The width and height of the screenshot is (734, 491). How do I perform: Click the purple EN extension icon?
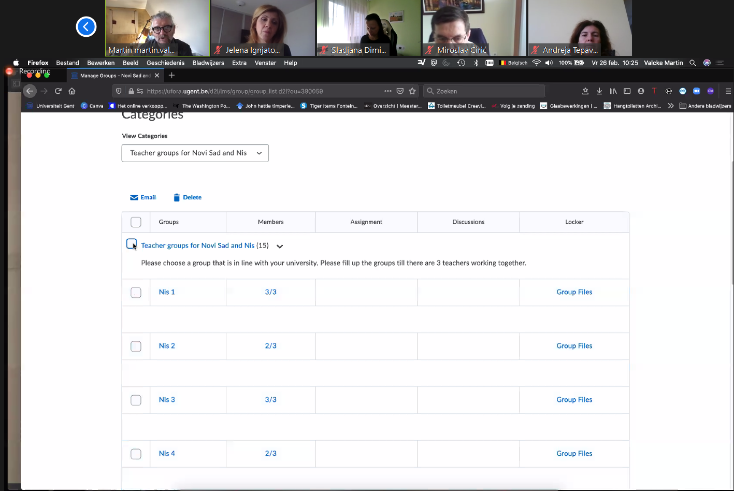point(710,91)
